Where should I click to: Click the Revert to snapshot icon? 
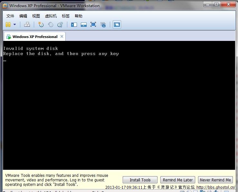coord(51,24)
